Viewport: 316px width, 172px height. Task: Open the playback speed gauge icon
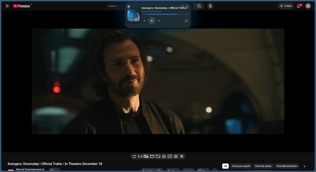(164, 156)
